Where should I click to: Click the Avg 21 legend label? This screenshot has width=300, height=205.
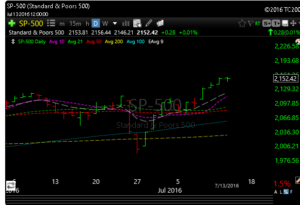point(75,42)
